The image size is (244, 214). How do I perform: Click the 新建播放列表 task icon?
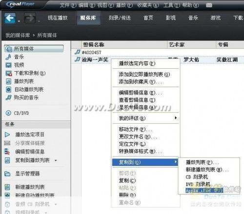point(7,187)
